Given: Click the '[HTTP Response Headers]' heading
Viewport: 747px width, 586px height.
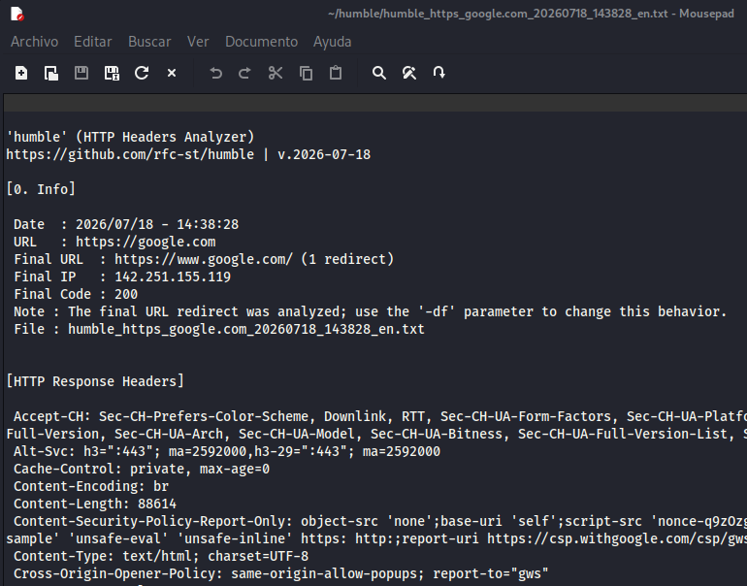Looking at the screenshot, I should click(x=95, y=381).
